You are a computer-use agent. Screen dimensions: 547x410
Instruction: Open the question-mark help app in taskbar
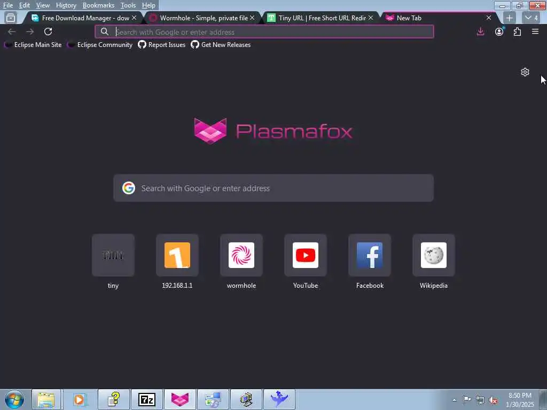[113, 399]
